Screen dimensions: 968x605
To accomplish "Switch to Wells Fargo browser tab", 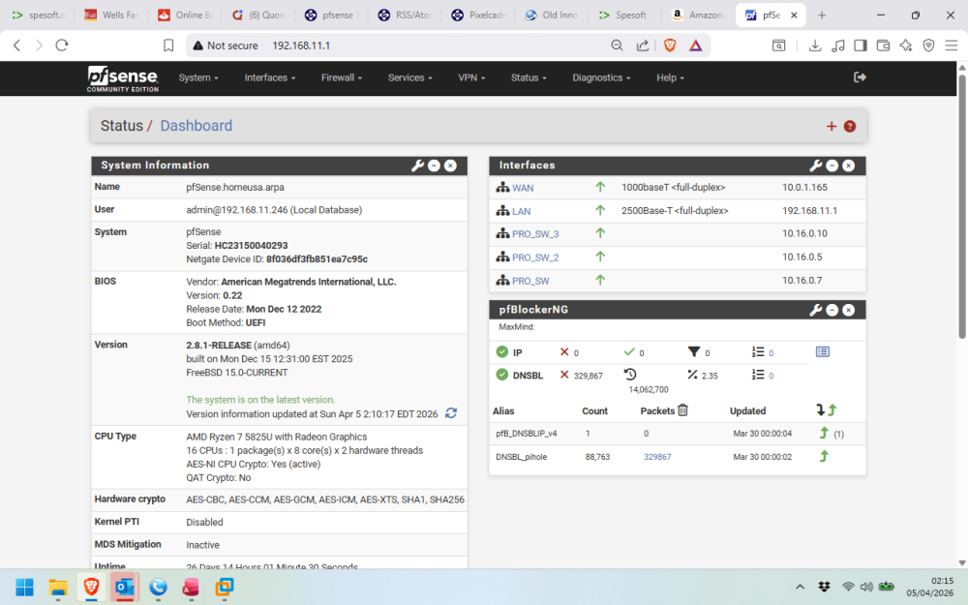I will tap(111, 15).
